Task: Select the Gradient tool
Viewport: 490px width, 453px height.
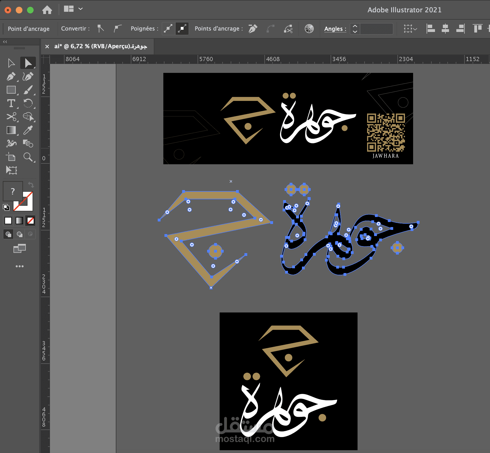Action: [x=11, y=130]
